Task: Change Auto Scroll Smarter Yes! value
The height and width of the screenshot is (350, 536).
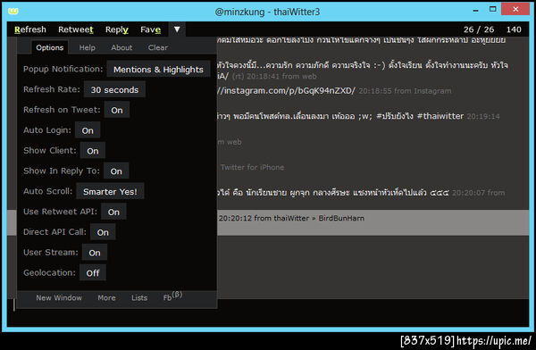Action: [x=110, y=191]
